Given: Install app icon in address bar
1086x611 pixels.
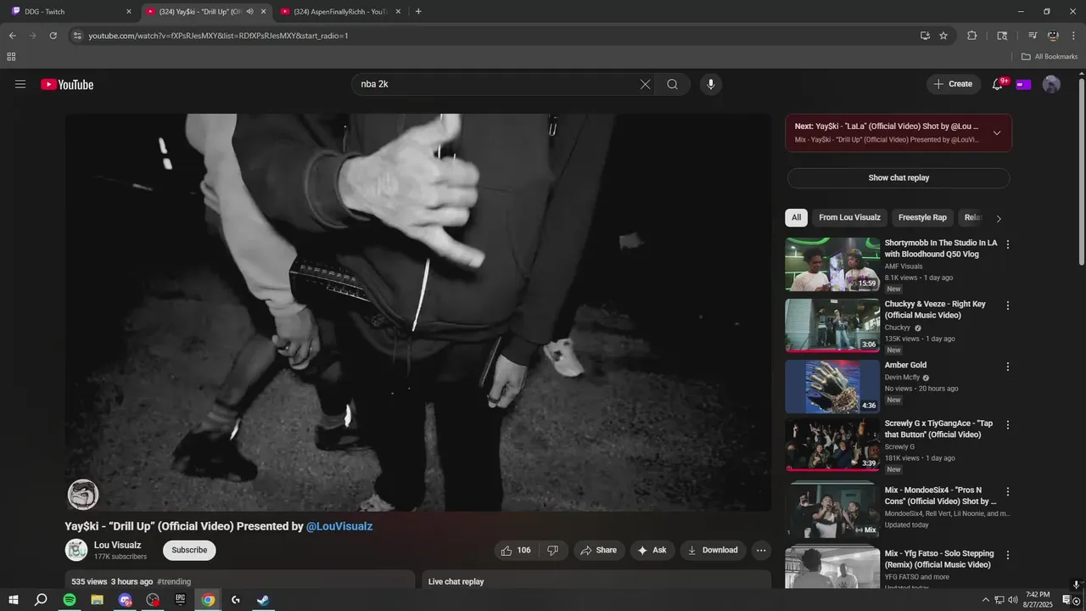Looking at the screenshot, I should [925, 36].
